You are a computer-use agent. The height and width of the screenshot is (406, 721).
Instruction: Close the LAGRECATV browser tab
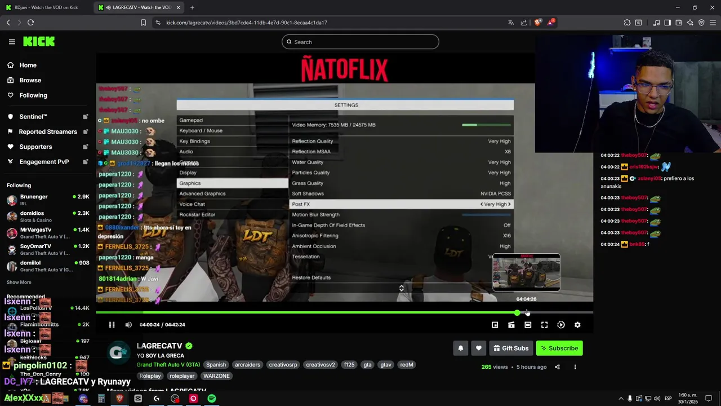179,7
